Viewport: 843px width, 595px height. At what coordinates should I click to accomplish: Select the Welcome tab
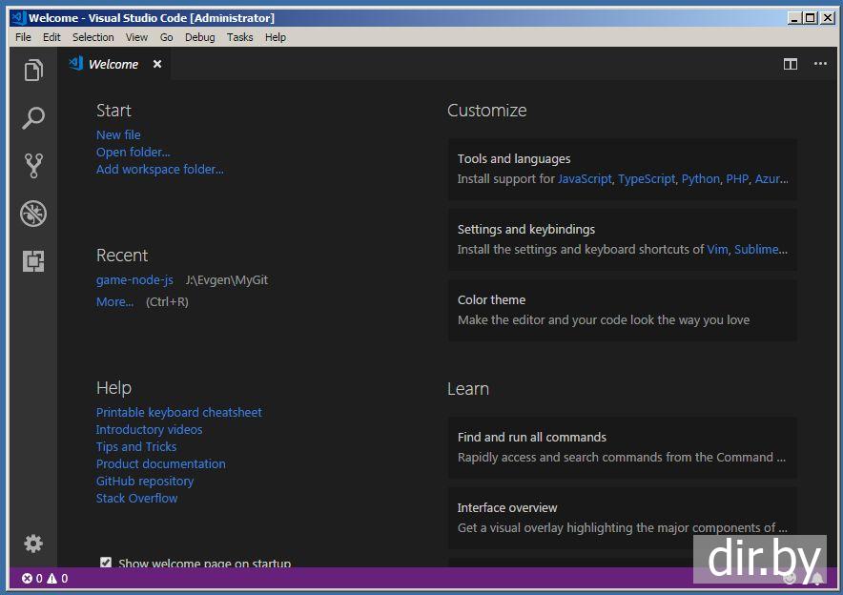(113, 64)
